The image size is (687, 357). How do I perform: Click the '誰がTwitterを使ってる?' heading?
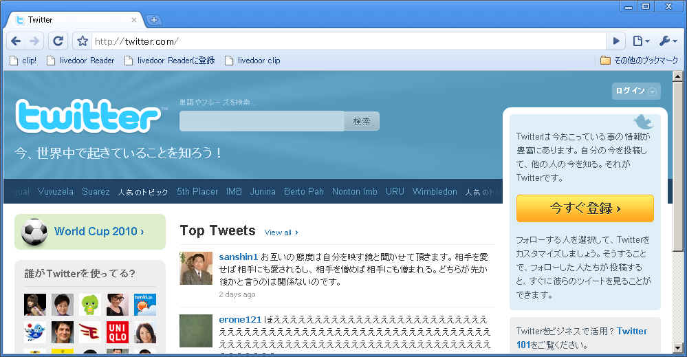pos(80,273)
